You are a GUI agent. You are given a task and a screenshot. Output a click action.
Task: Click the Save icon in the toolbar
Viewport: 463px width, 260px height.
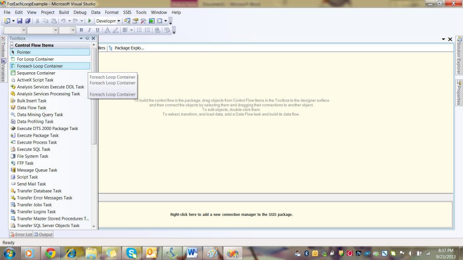[20, 21]
